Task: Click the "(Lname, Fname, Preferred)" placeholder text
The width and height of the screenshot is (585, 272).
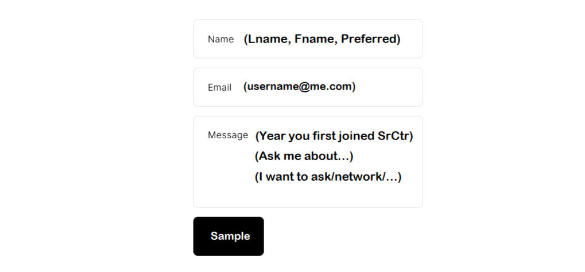Action: [x=321, y=39]
